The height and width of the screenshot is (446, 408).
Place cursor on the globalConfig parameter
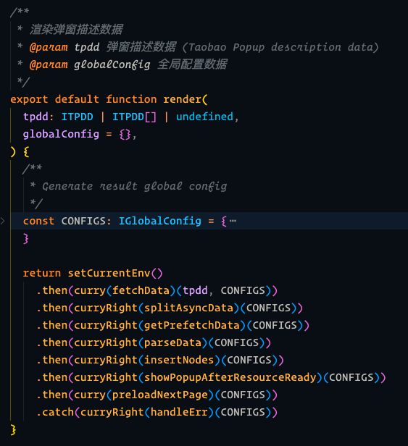pos(61,134)
